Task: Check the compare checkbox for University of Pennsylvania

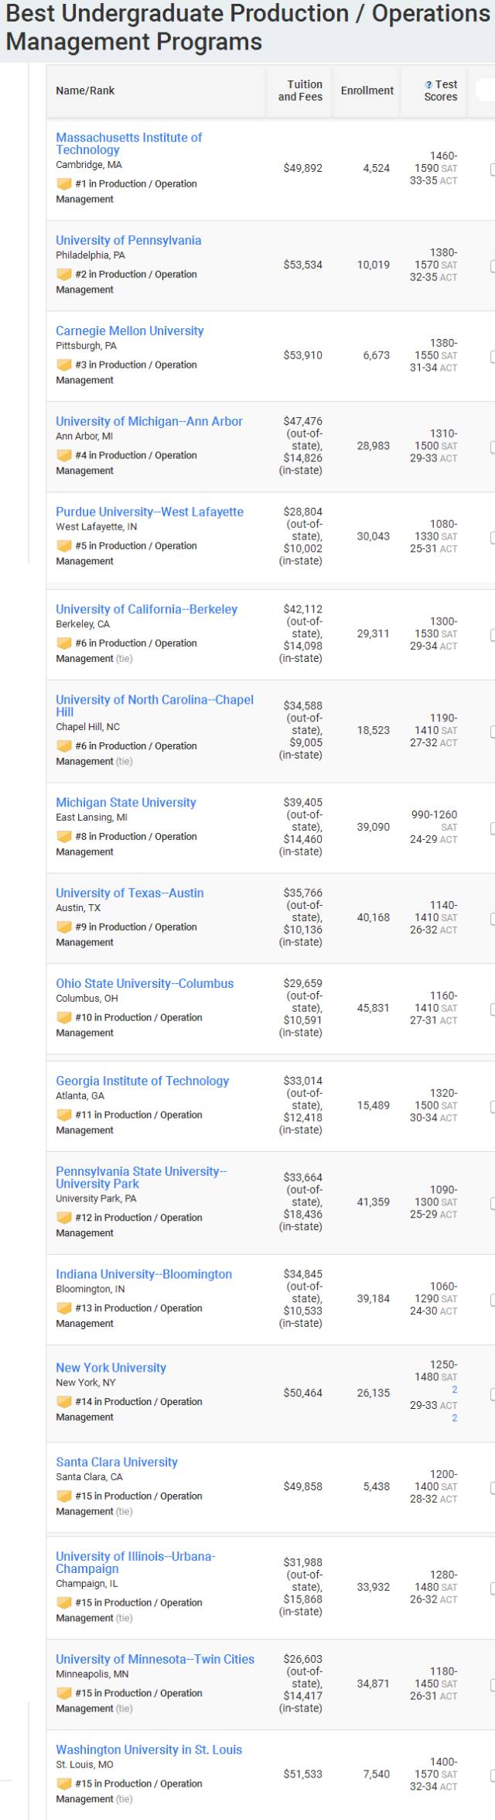Action: click(493, 266)
